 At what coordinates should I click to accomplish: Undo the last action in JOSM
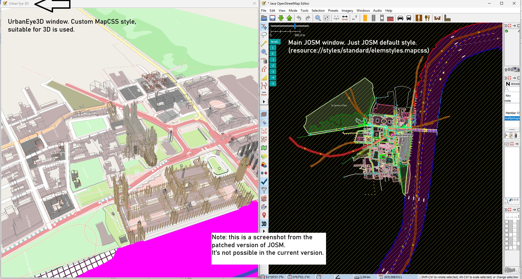tap(299, 18)
